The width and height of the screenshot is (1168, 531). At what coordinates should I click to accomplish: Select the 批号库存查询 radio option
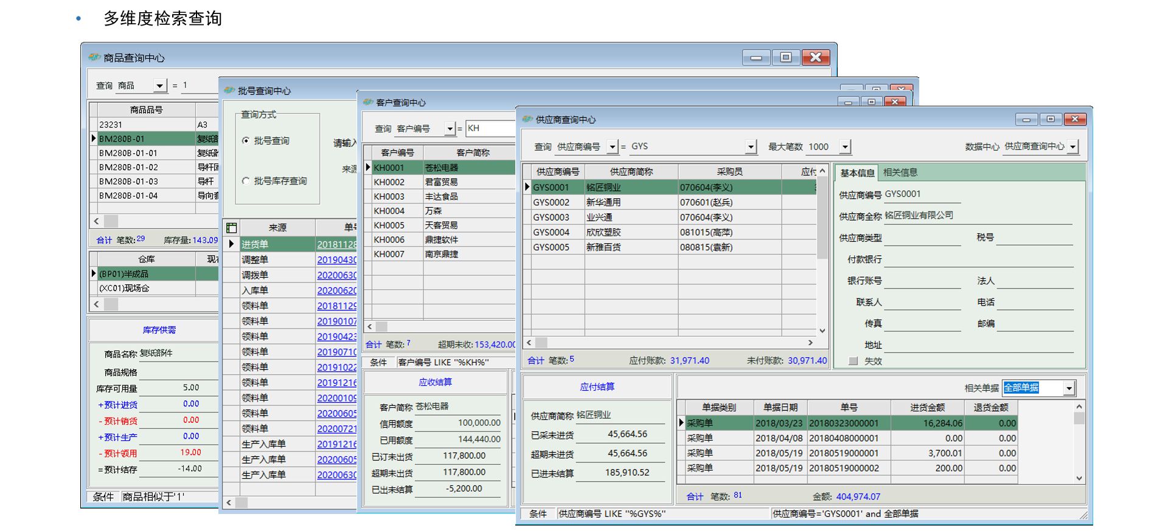tap(246, 180)
